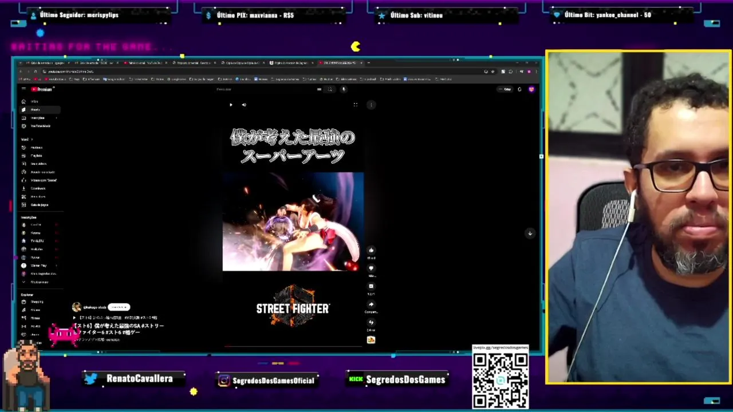Play the paused Short video
The width and height of the screenshot is (733, 412).
(x=231, y=105)
